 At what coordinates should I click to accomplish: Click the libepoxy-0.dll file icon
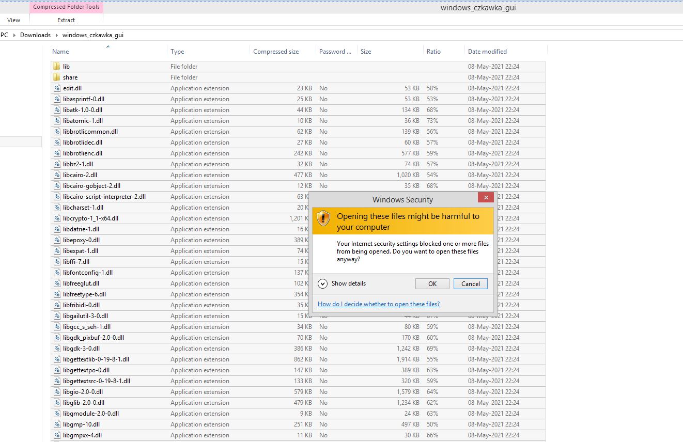57,240
